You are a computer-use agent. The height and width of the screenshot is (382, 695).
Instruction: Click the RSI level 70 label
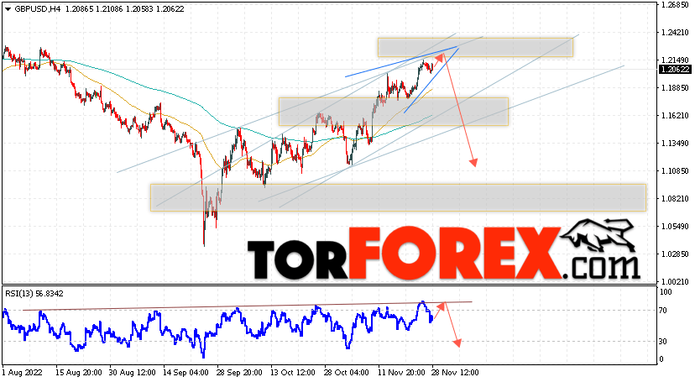[x=663, y=310]
